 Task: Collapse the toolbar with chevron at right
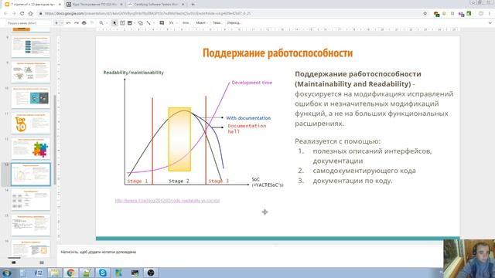pos(490,23)
